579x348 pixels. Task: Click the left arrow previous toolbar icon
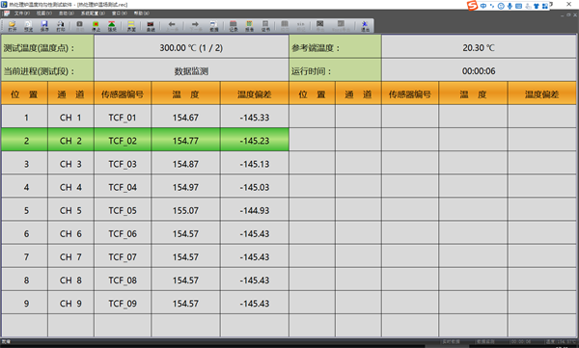click(172, 26)
